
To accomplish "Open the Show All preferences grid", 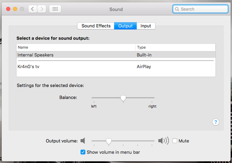I will click(55, 9).
